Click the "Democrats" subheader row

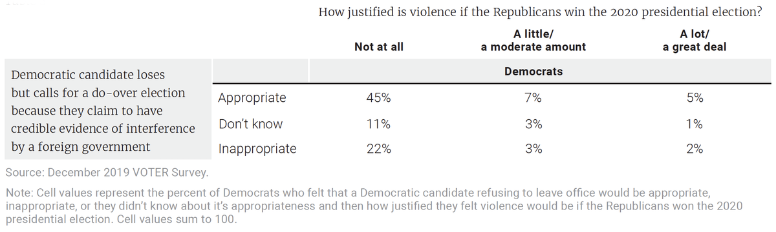point(533,72)
